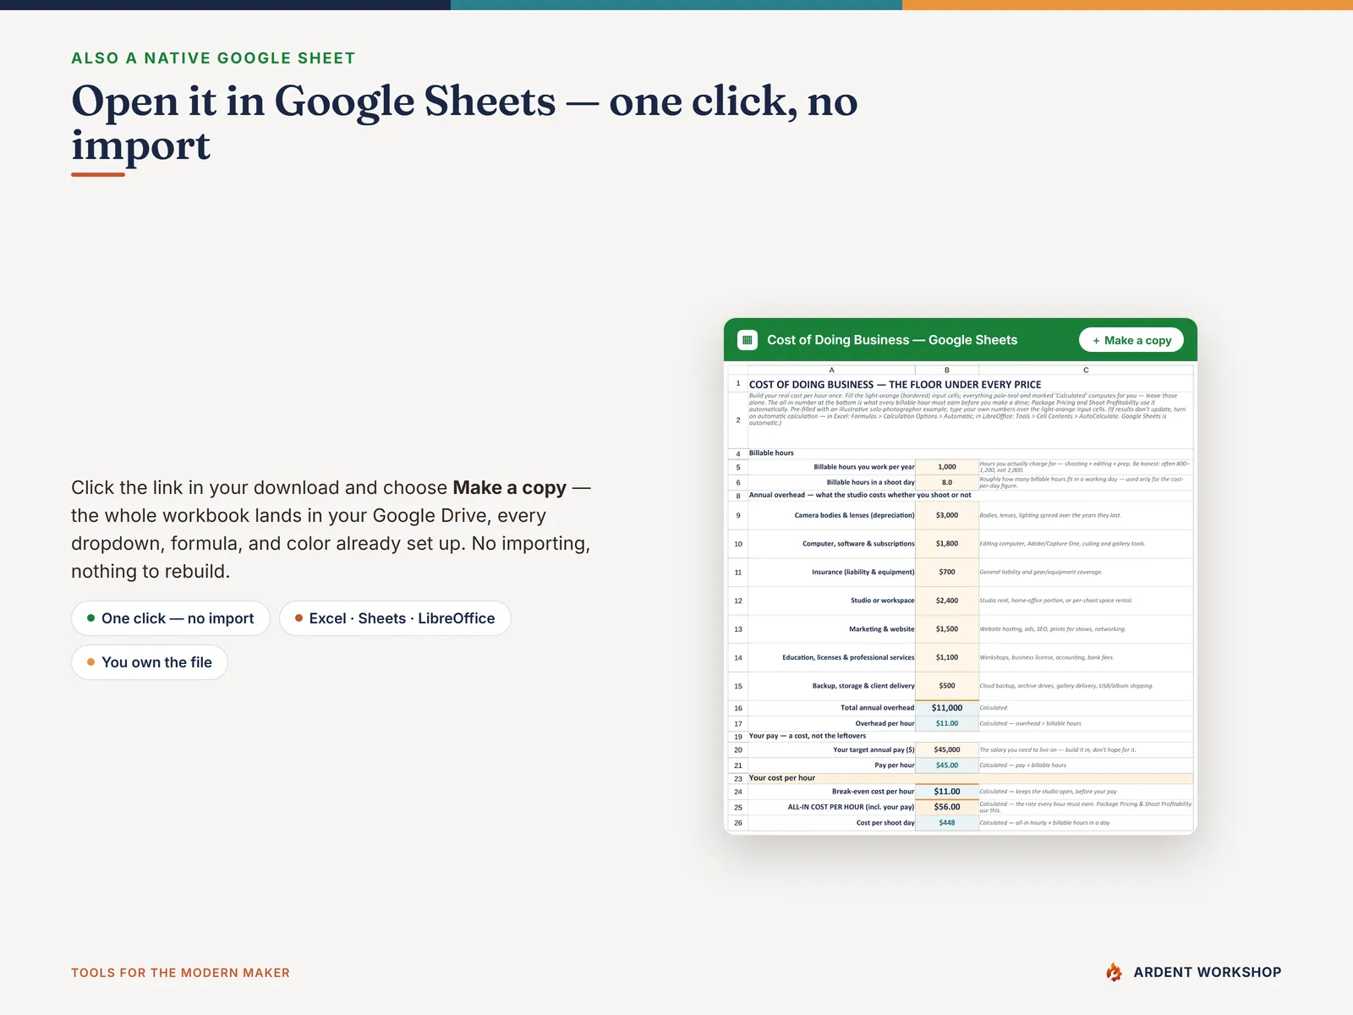
Task: Select row number 9 in the spreadsheet
Action: (738, 515)
